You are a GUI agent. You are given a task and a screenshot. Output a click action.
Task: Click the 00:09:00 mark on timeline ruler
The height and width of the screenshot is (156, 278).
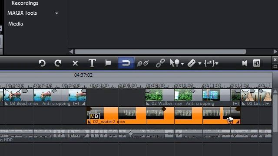pos(156,86)
